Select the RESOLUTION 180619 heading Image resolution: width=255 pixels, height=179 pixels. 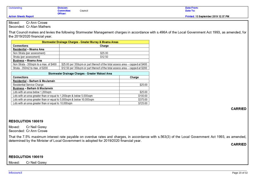point(26,121)
